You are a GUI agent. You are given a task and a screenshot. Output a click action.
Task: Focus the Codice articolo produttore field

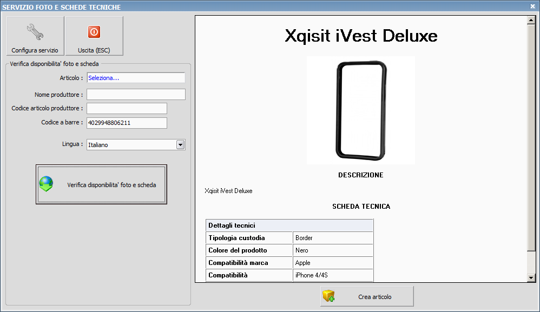[127, 108]
